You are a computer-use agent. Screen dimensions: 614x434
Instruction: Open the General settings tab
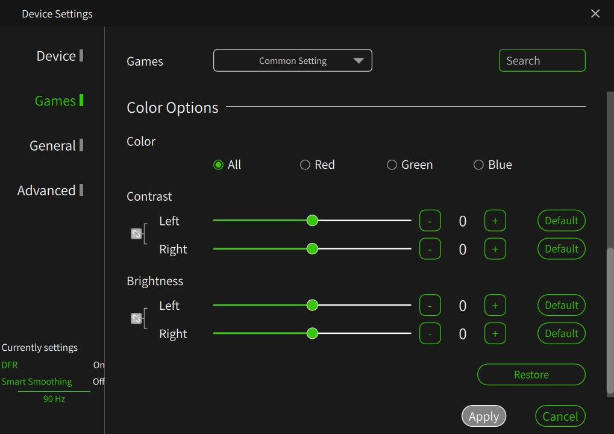point(53,146)
